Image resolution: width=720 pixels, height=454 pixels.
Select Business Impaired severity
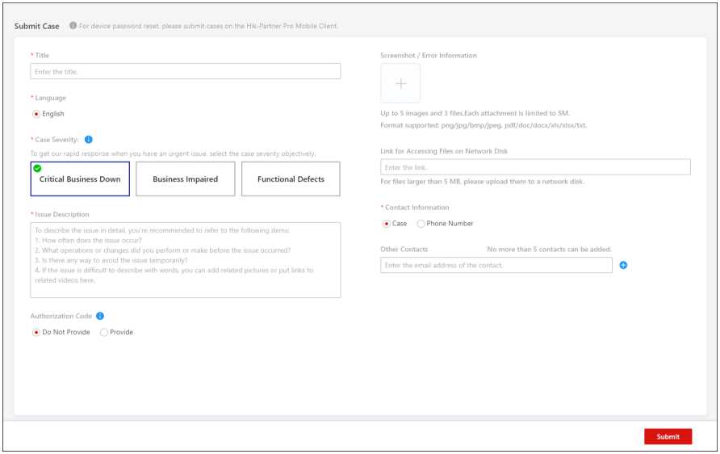185,179
